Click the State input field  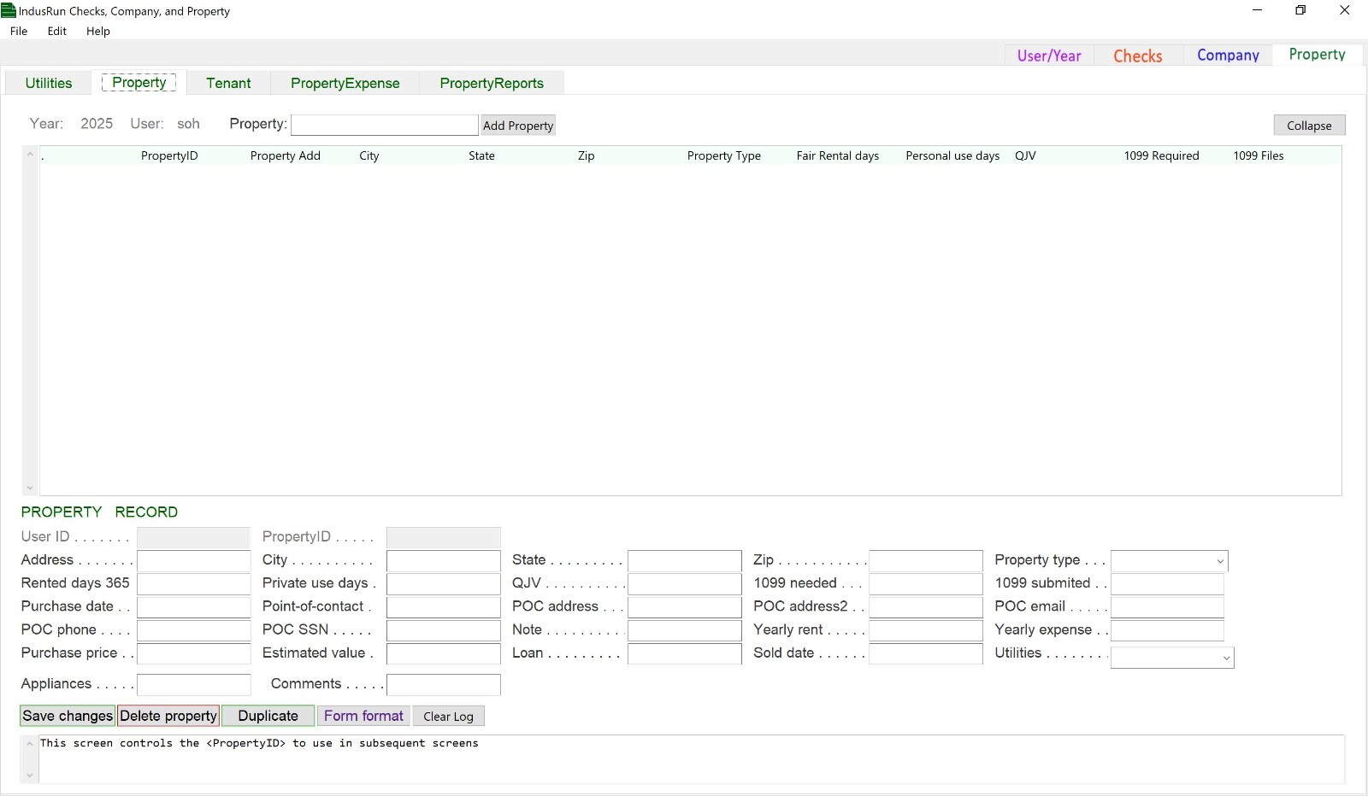[685, 561]
